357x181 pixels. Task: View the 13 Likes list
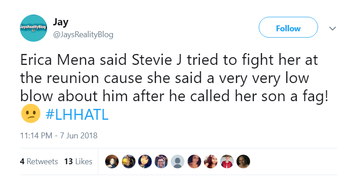pyautogui.click(x=78, y=161)
